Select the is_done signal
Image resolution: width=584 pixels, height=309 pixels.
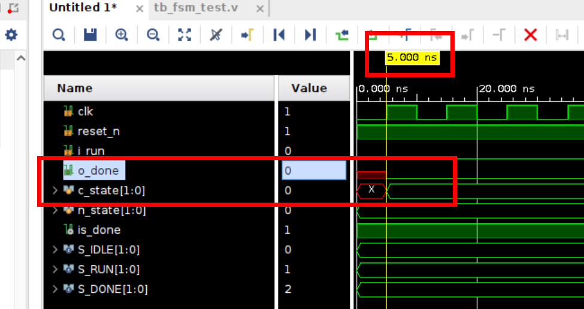[x=99, y=230]
